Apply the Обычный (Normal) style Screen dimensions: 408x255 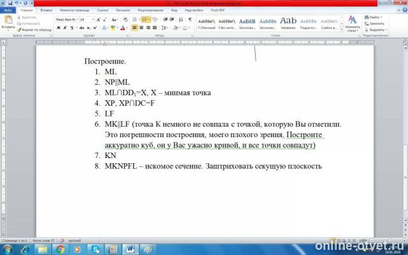(207, 24)
